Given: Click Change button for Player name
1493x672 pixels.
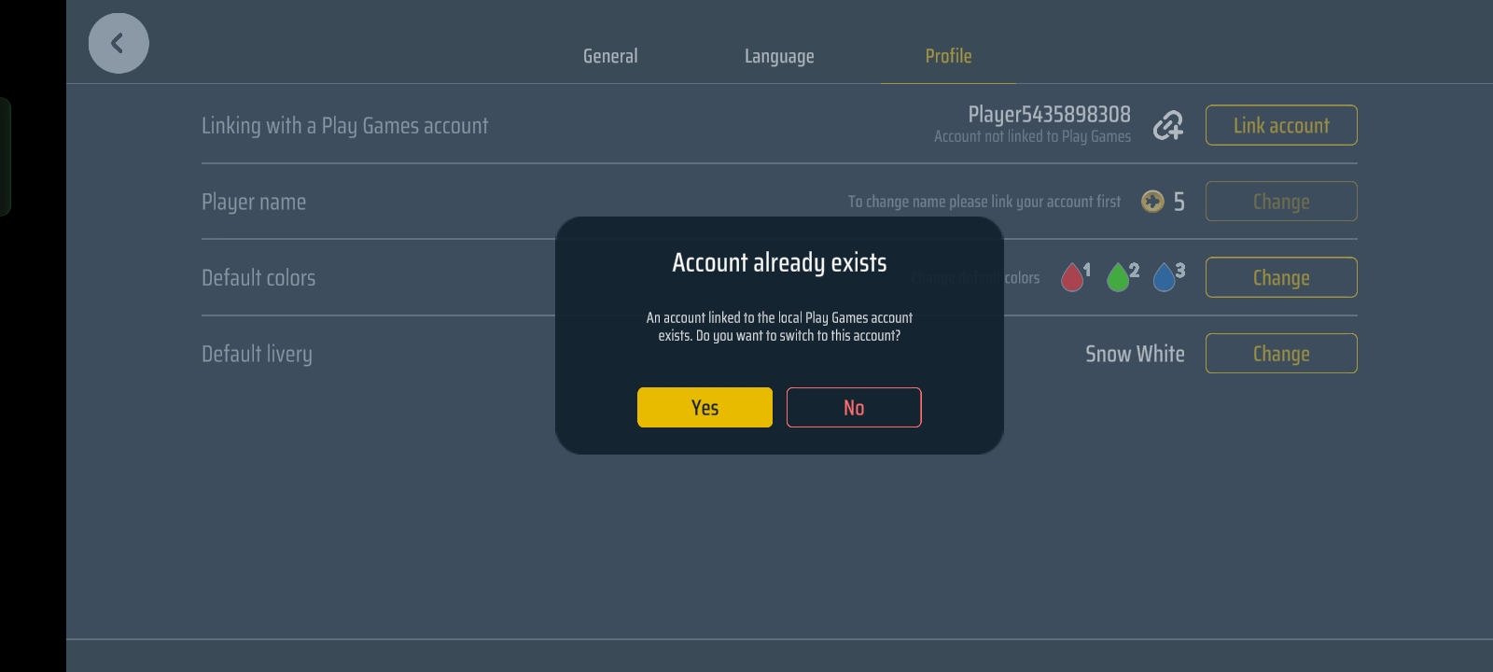Looking at the screenshot, I should (x=1281, y=202).
